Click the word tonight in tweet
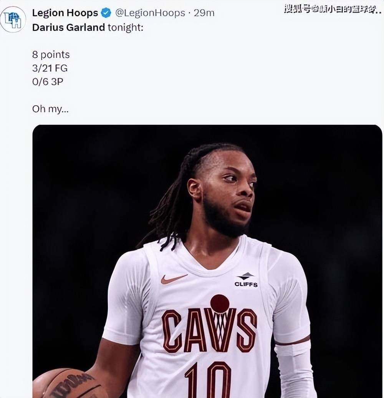 [x=125, y=28]
